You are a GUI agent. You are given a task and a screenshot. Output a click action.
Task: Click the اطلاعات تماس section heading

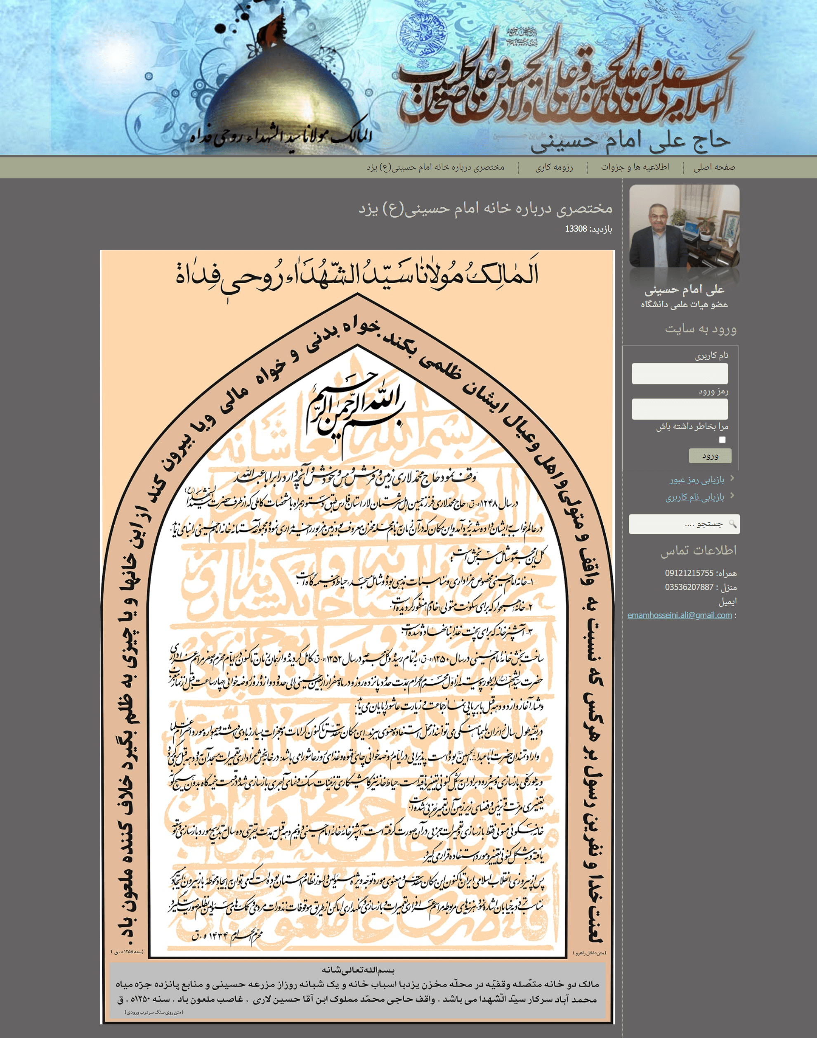pos(699,550)
